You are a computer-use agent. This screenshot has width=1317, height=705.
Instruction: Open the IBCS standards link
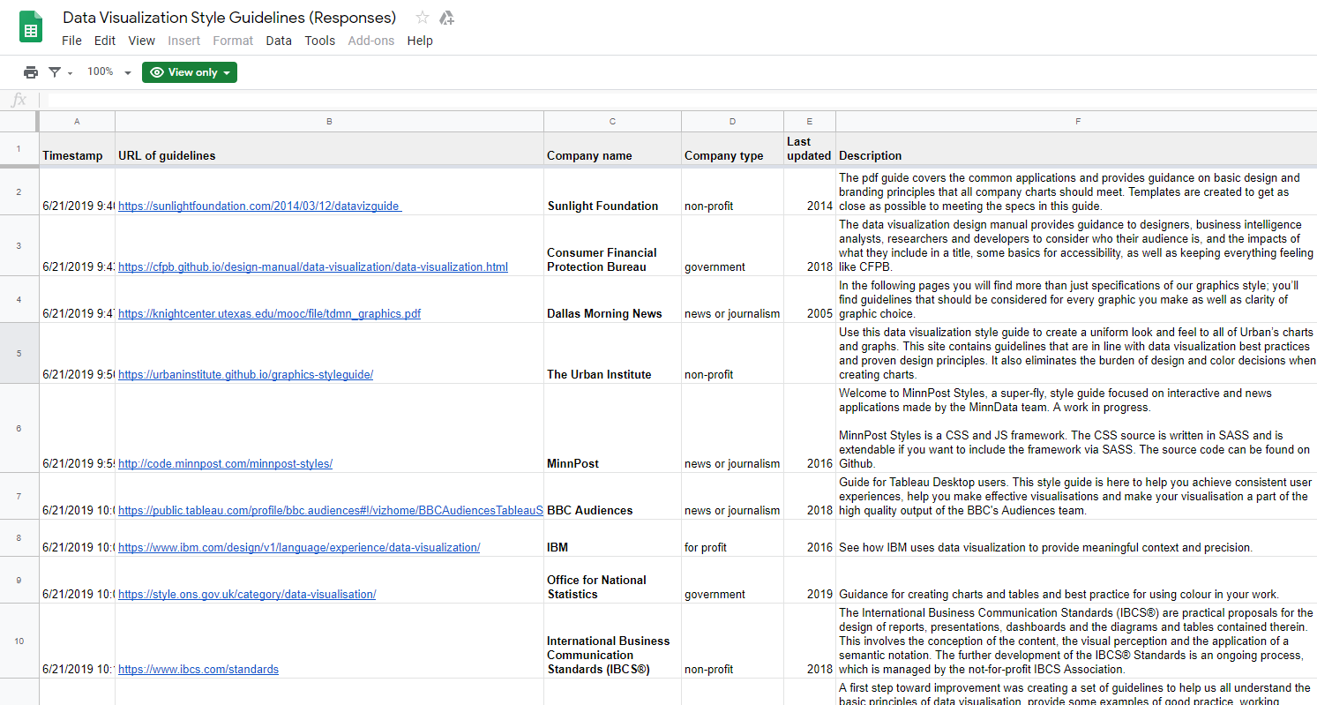(x=198, y=669)
